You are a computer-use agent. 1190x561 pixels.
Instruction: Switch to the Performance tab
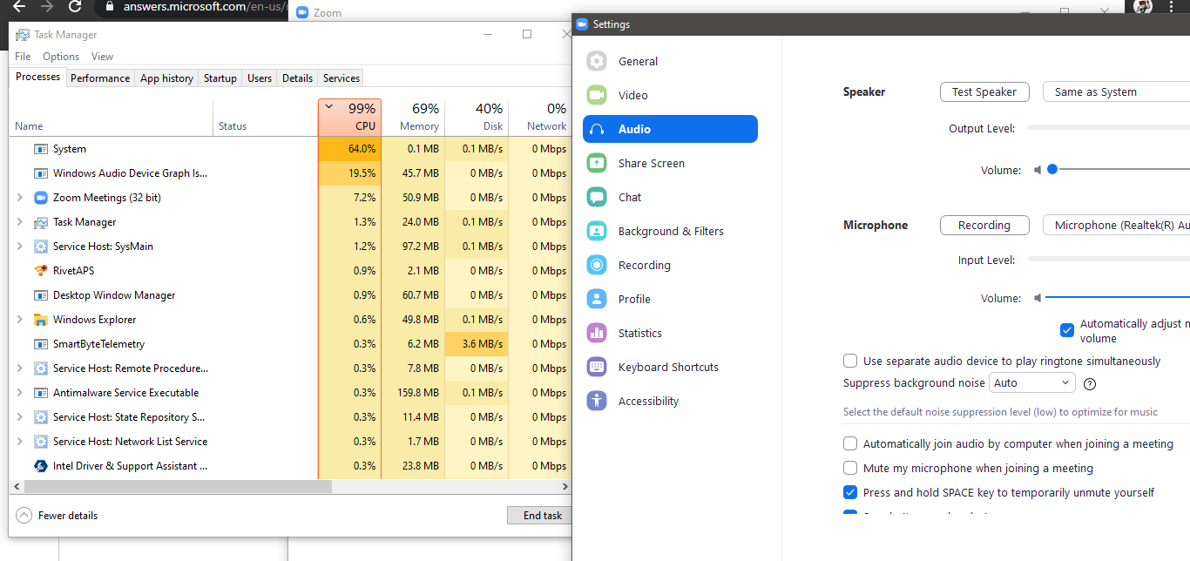coord(100,78)
